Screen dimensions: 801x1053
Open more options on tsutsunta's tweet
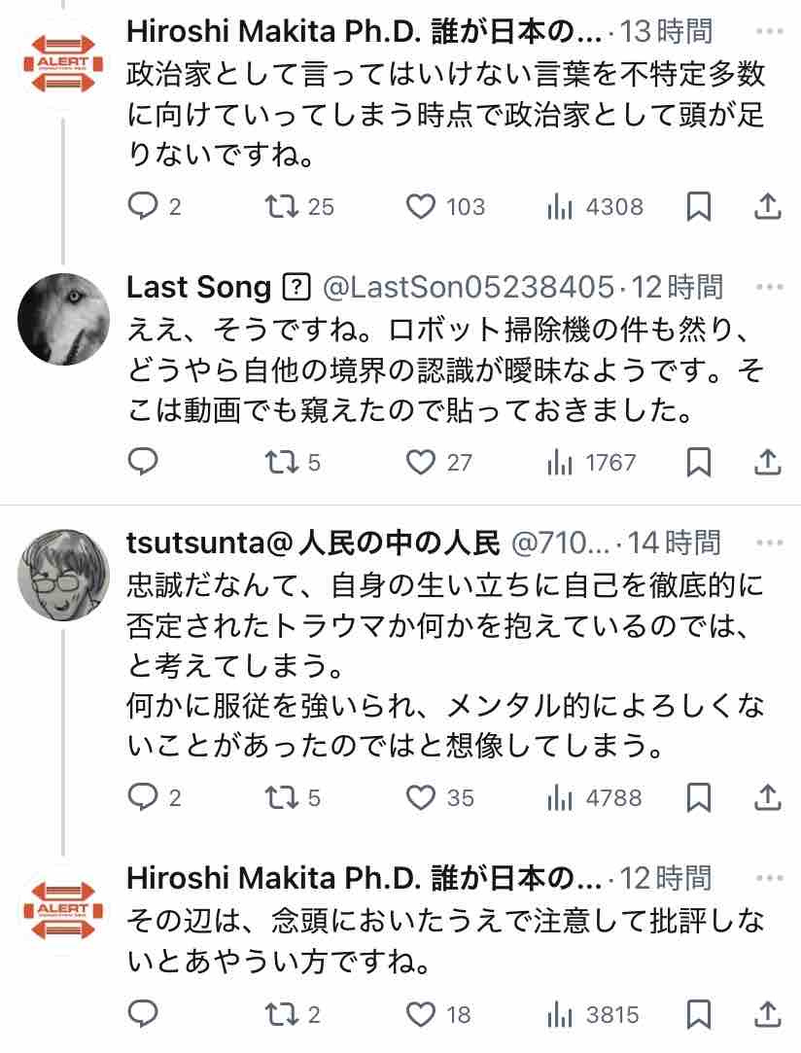(770, 542)
